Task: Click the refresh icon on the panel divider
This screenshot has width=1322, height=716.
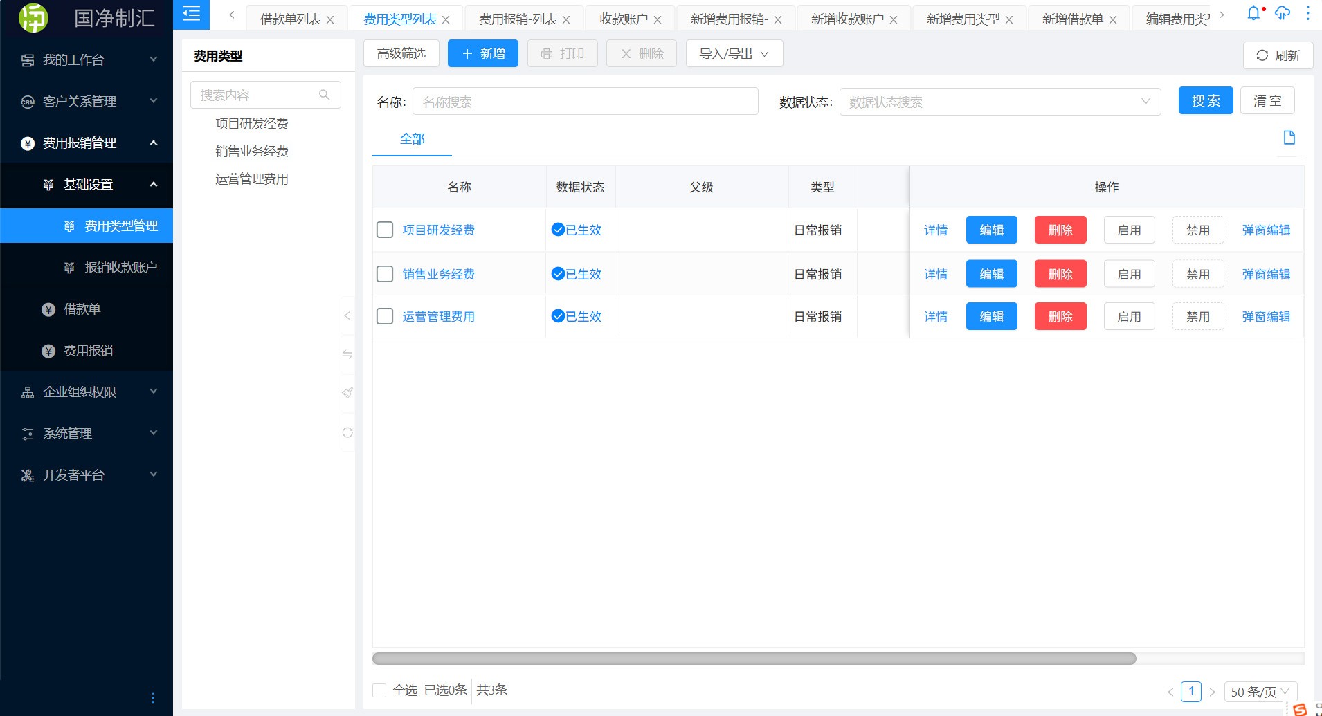Action: tap(347, 432)
